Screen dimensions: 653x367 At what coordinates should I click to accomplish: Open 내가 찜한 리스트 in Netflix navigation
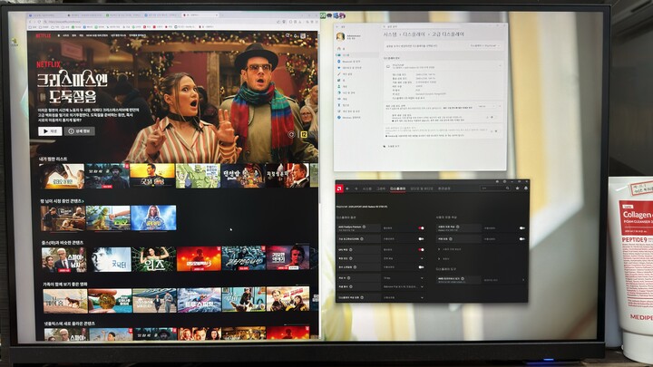tap(118, 35)
